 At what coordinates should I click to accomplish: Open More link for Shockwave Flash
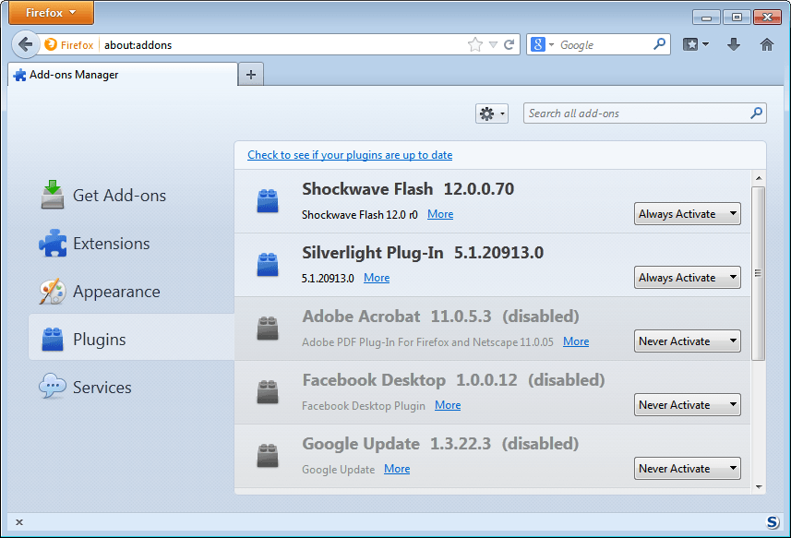point(440,214)
